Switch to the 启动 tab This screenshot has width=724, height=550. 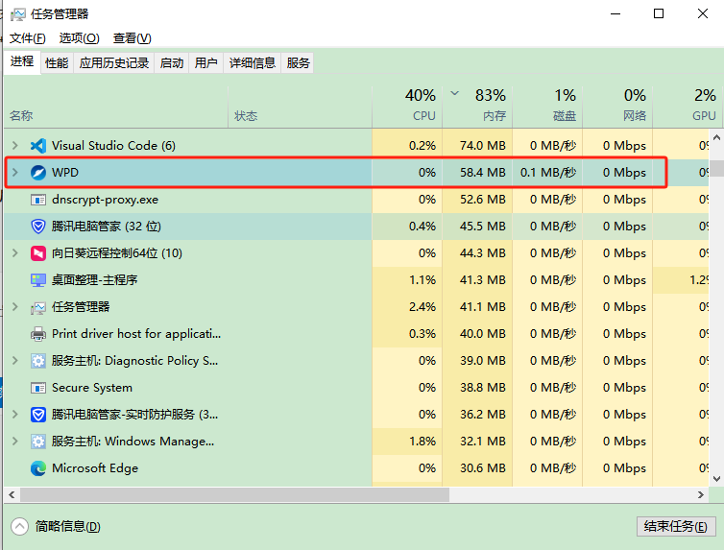pyautogui.click(x=172, y=62)
